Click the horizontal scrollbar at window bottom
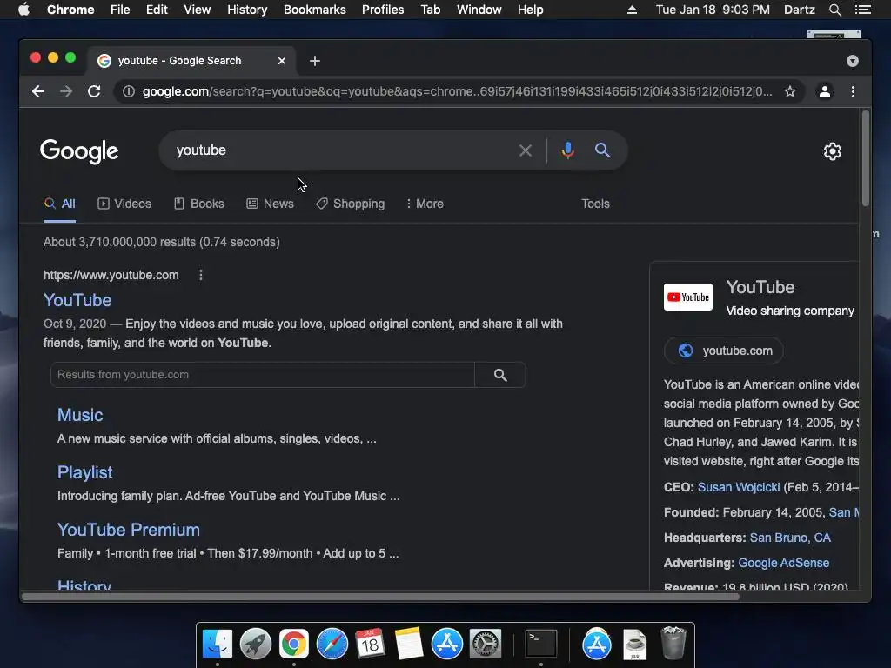Image resolution: width=891 pixels, height=668 pixels. 381,597
